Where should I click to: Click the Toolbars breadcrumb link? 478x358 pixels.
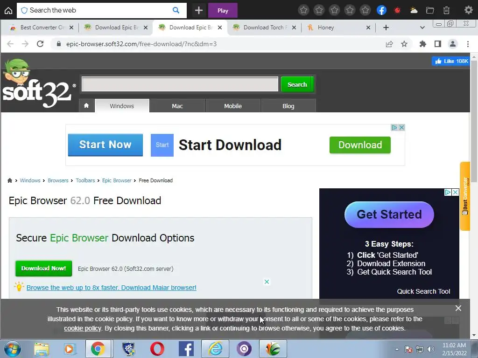click(x=85, y=180)
